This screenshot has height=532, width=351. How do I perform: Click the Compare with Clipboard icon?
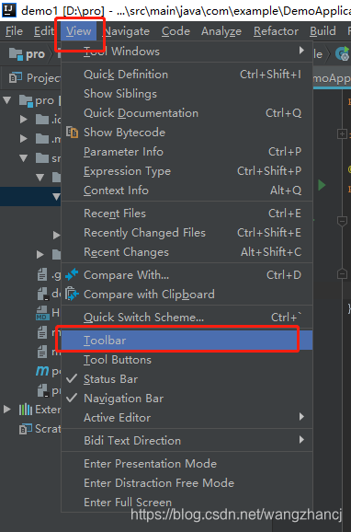[x=72, y=295]
